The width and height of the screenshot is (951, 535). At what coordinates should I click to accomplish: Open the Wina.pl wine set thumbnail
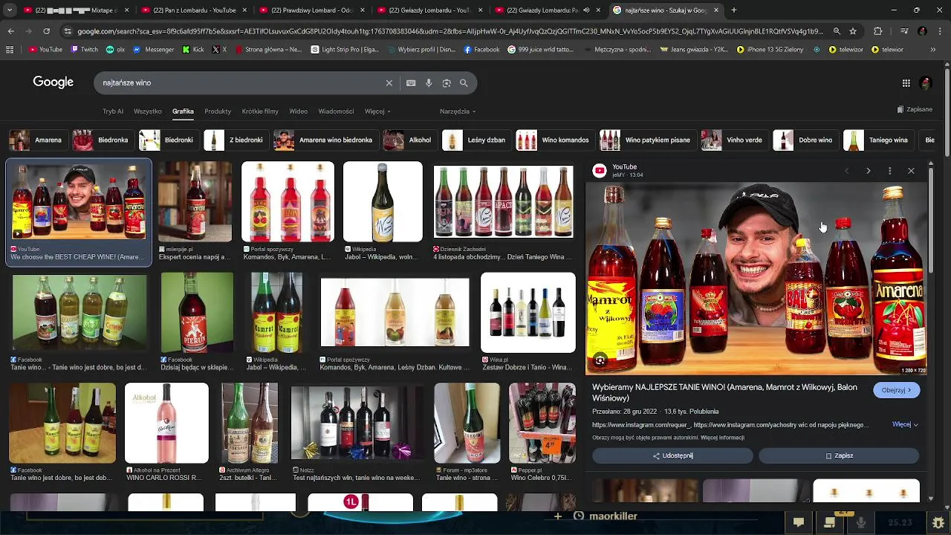528,312
